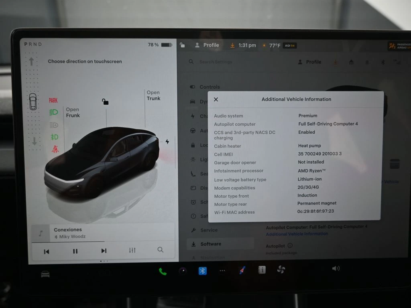Open the car controls icon at bottom left

tap(45, 274)
